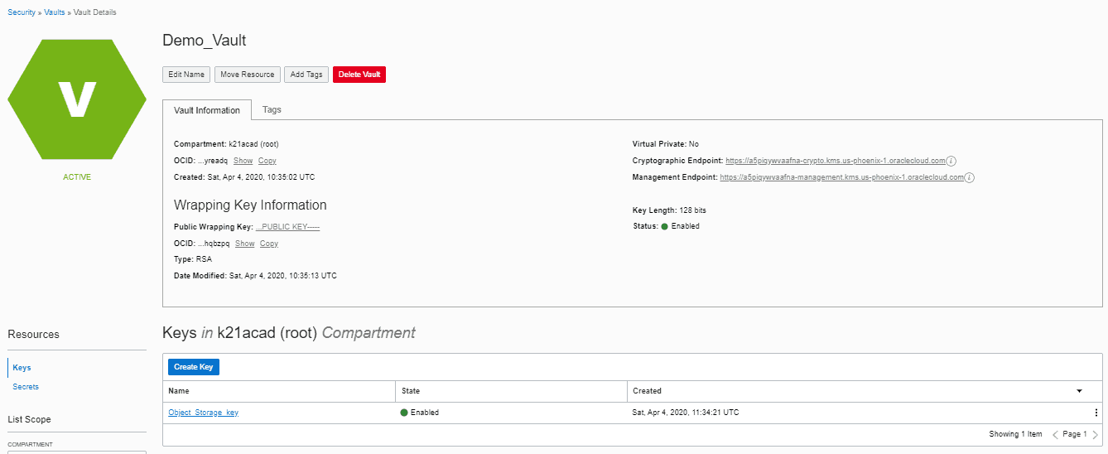Viewport: 1108px width, 454px height.
Task: Select Keys in Resources sidebar
Action: coord(22,368)
